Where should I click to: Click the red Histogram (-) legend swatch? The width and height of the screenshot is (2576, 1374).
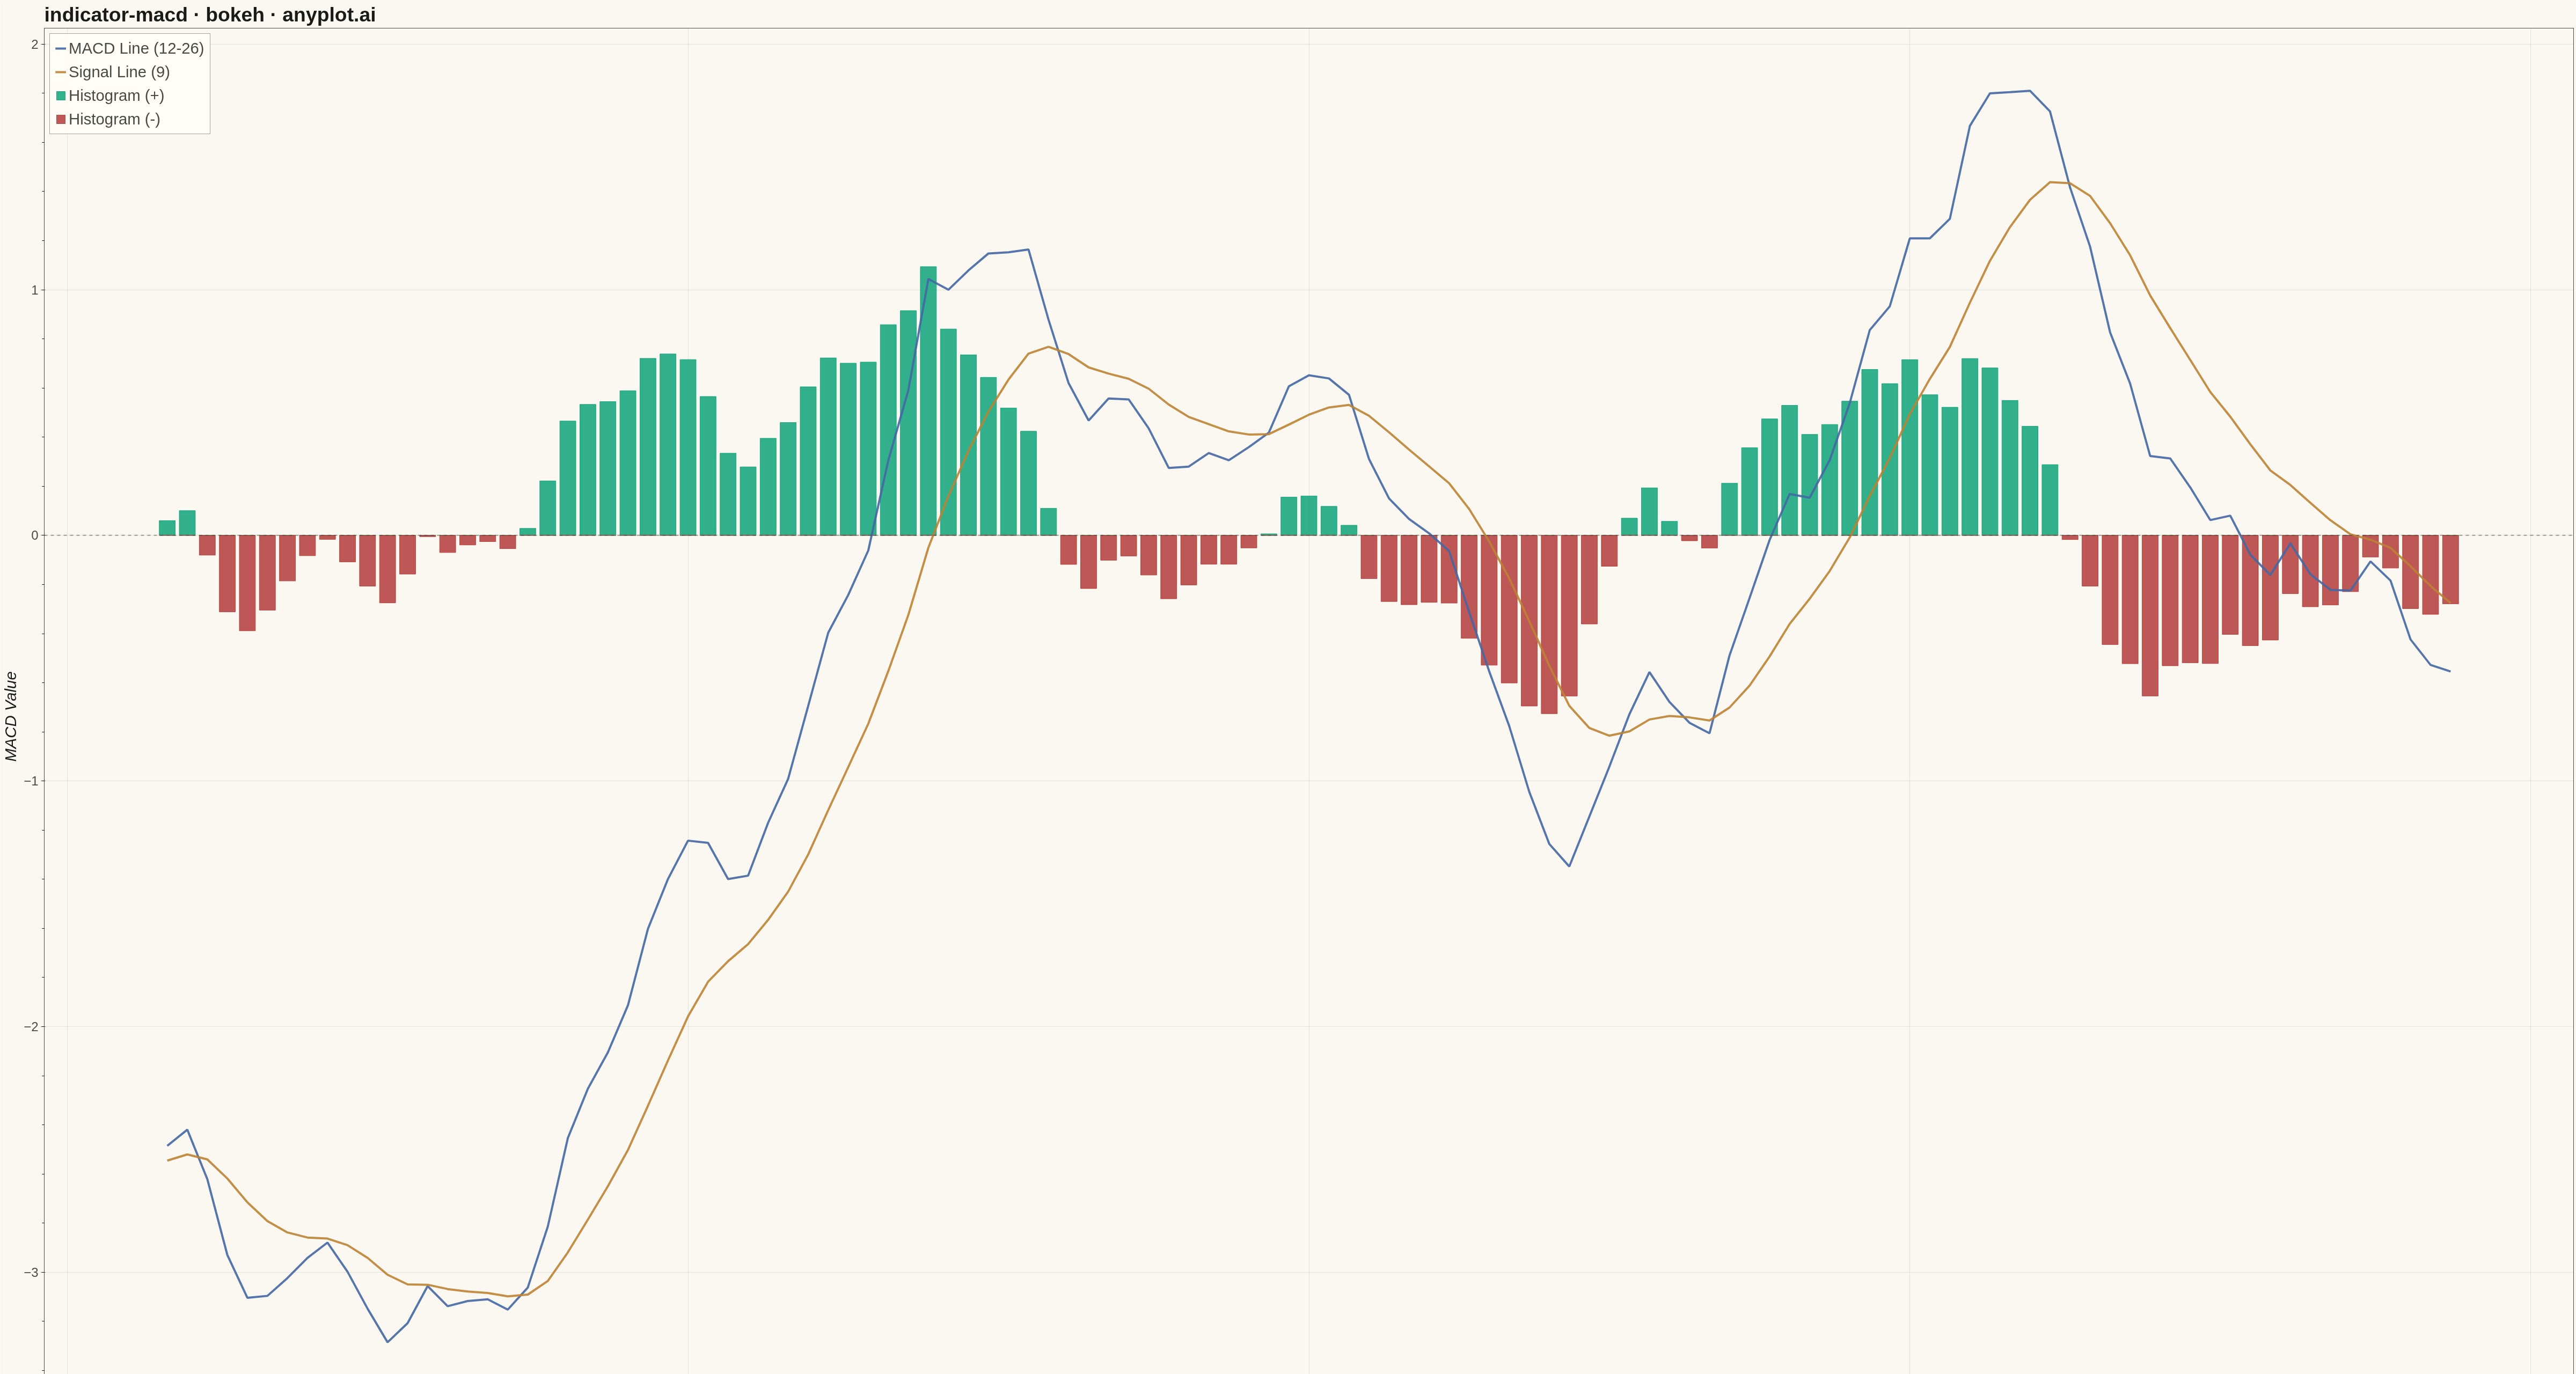(61, 119)
